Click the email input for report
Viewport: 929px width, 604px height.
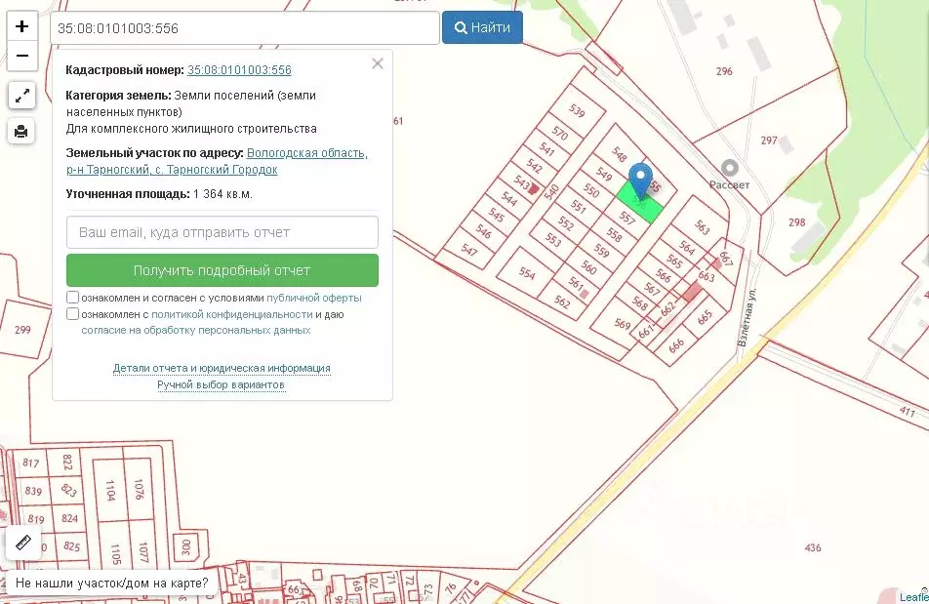[222, 232]
